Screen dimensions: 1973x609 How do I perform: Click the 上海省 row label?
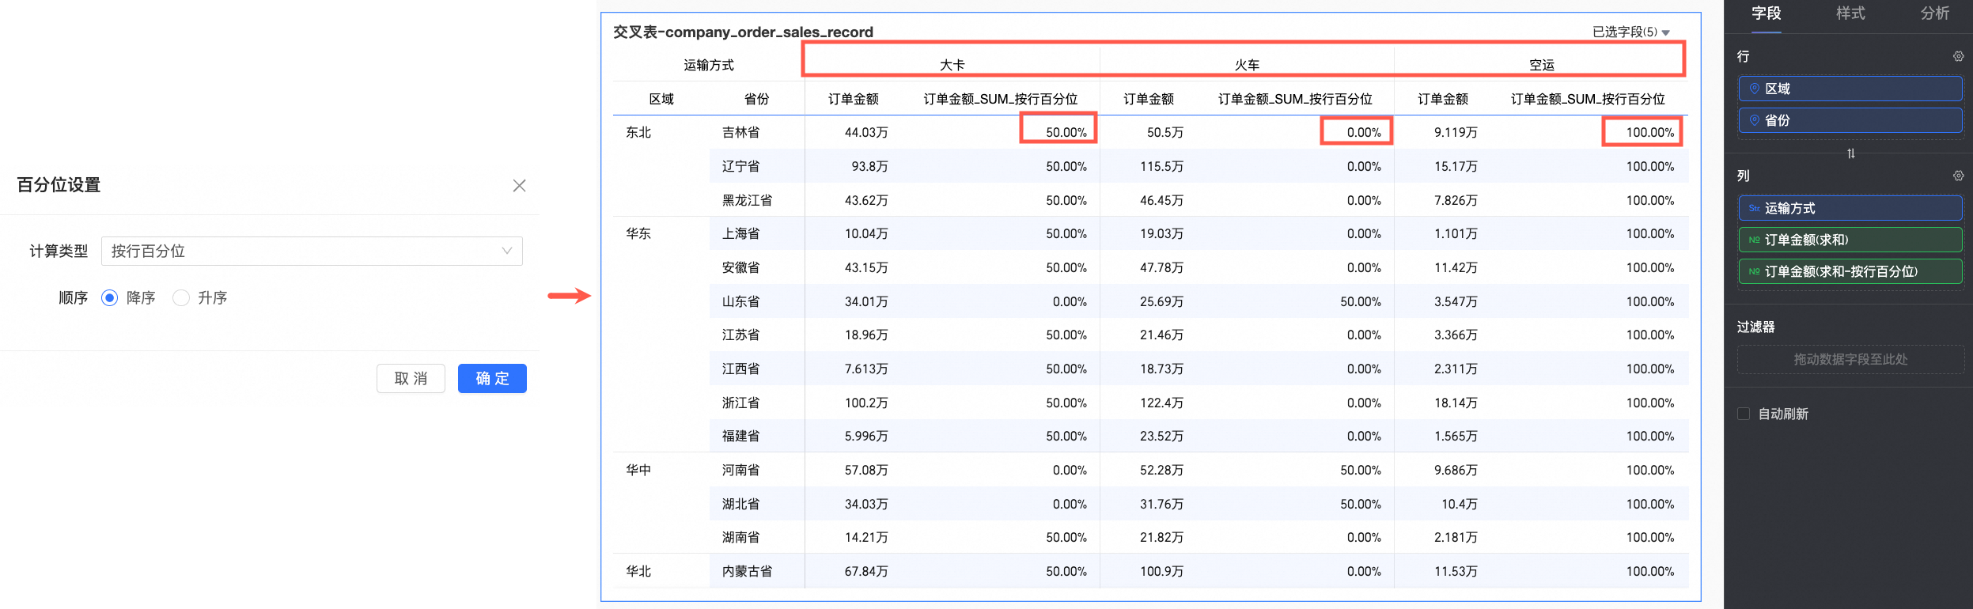740,233
